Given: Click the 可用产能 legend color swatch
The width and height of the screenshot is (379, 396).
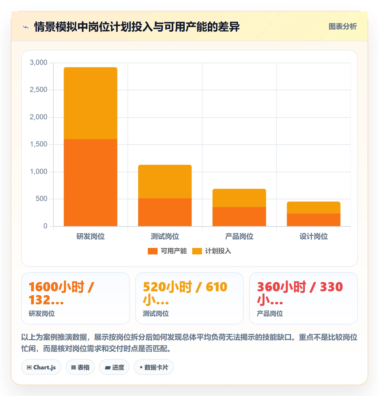Looking at the screenshot, I should [152, 251].
